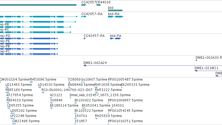222x125 pixels.
Task: Select the nej-PE protein label
Action: (x=5, y=41)
